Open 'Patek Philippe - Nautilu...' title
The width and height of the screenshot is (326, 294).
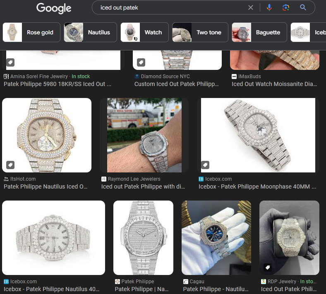(216, 289)
